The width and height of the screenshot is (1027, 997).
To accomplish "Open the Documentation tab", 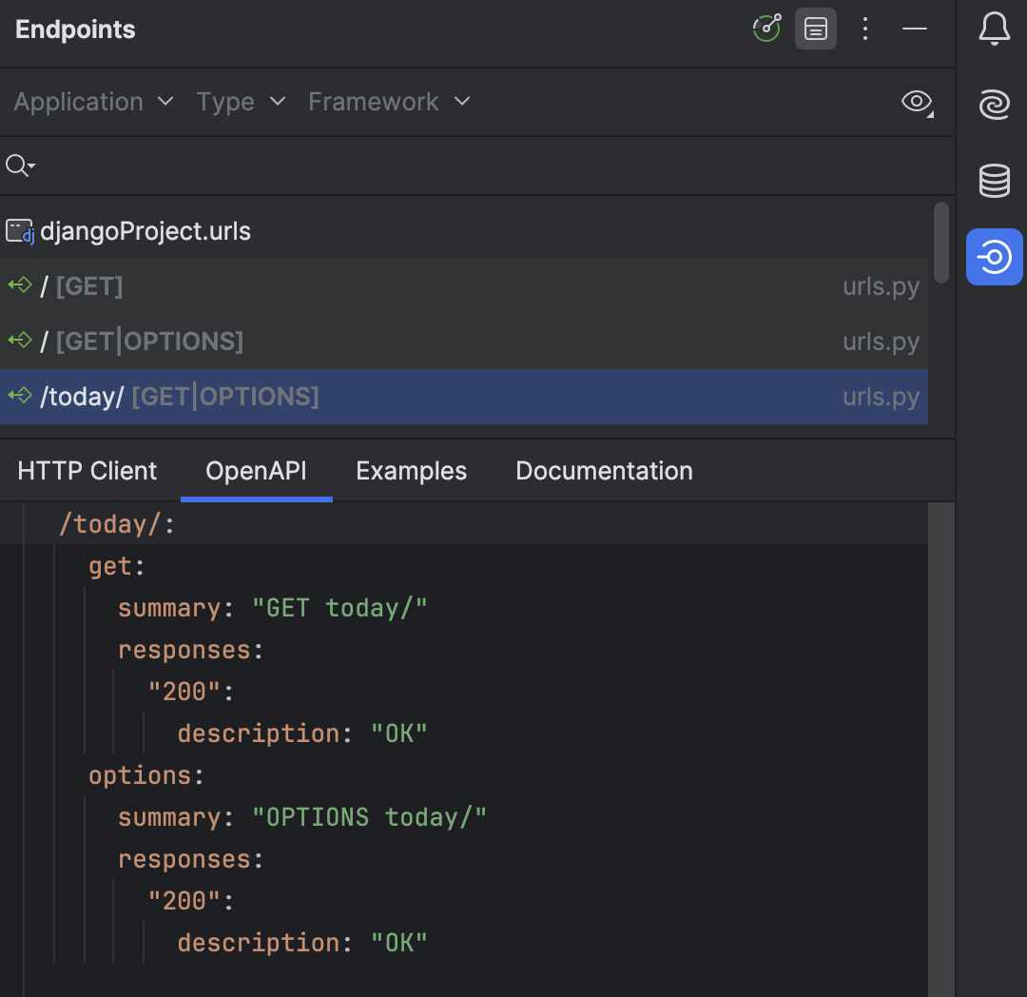I will click(x=603, y=470).
